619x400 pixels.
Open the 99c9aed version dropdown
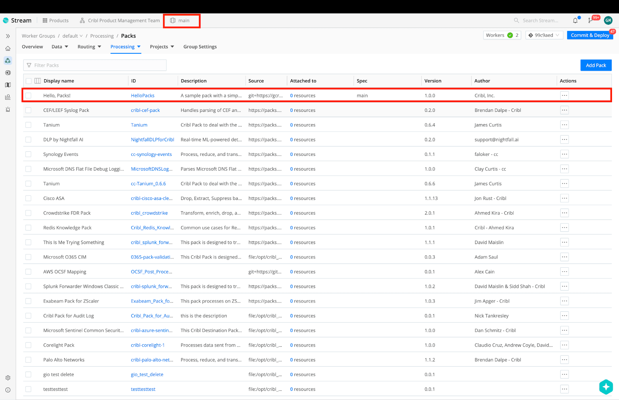pyautogui.click(x=544, y=35)
